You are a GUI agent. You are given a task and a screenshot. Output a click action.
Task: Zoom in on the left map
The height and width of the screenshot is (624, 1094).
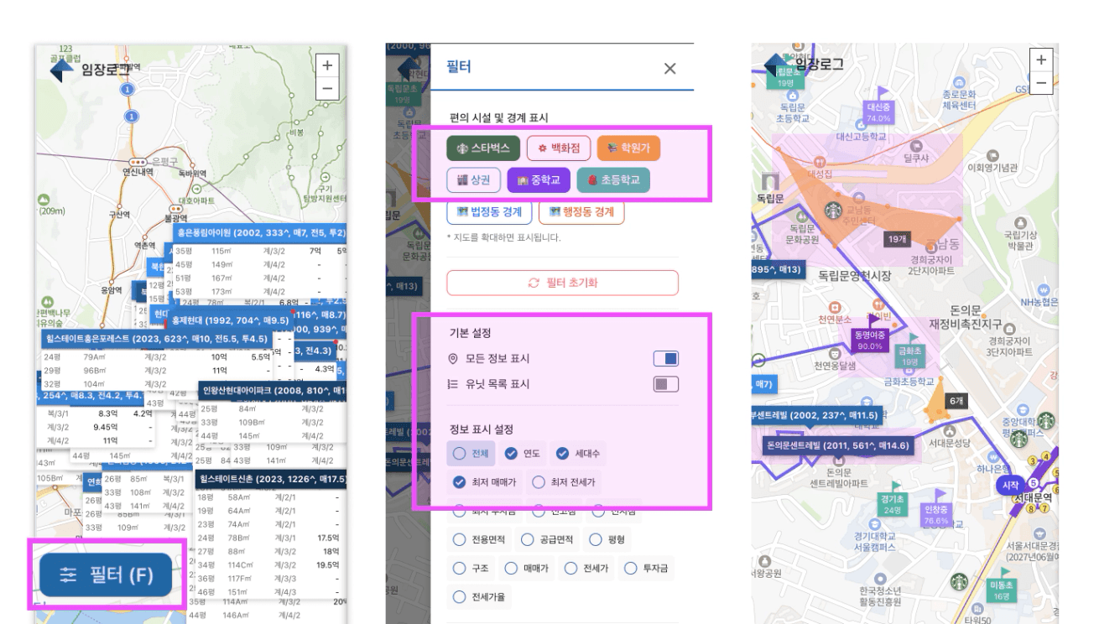tap(327, 65)
